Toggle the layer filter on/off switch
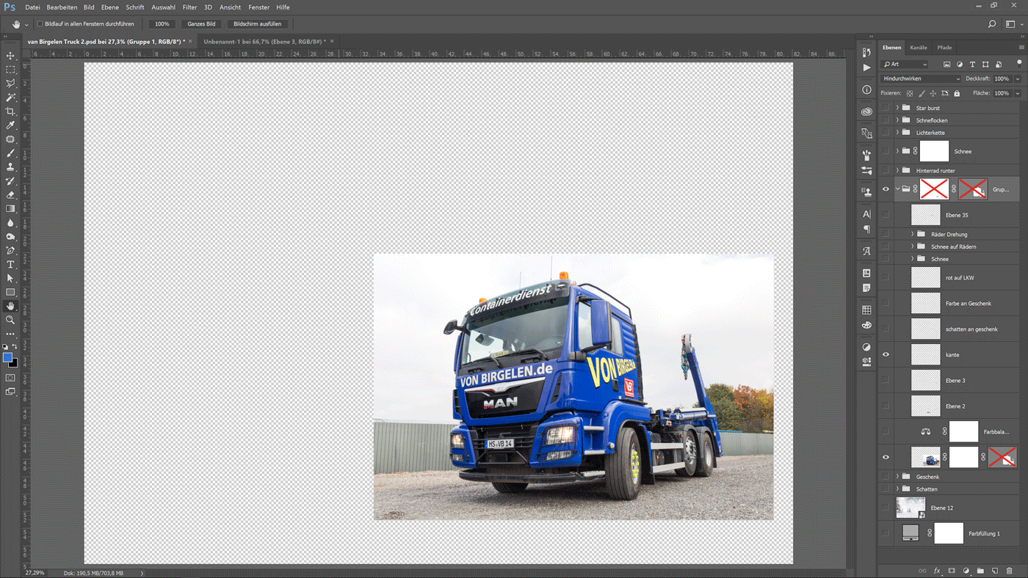The image size is (1028, 578). click(x=1019, y=64)
